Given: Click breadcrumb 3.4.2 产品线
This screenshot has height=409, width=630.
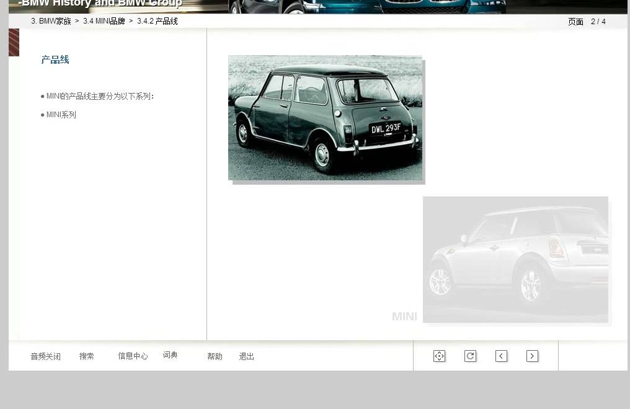Looking at the screenshot, I should [x=157, y=21].
